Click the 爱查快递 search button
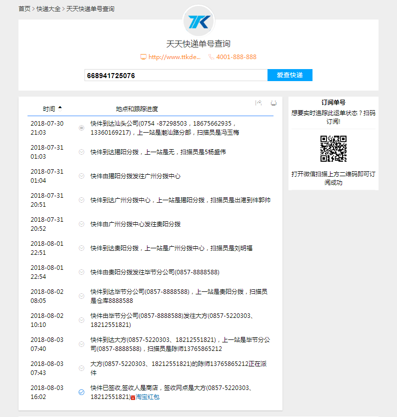Screen dimensions: 397x417 pyautogui.click(x=289, y=75)
